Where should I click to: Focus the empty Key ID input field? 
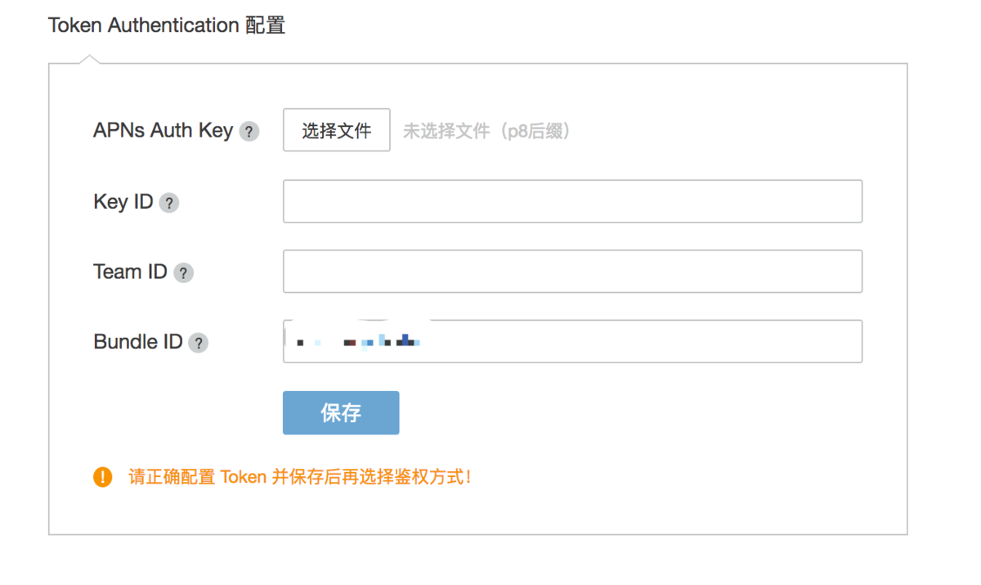coord(572,201)
